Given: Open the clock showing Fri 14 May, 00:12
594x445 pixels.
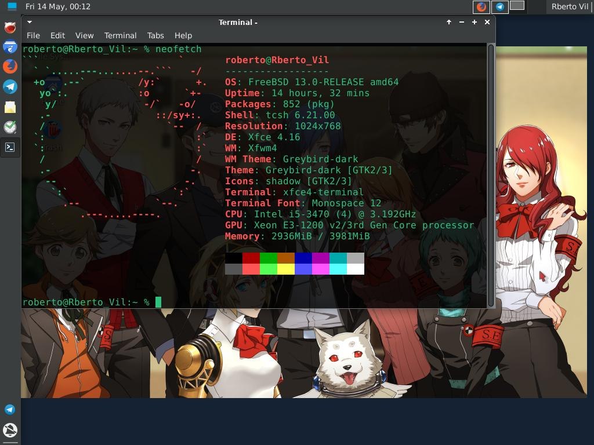Looking at the screenshot, I should coord(58,6).
